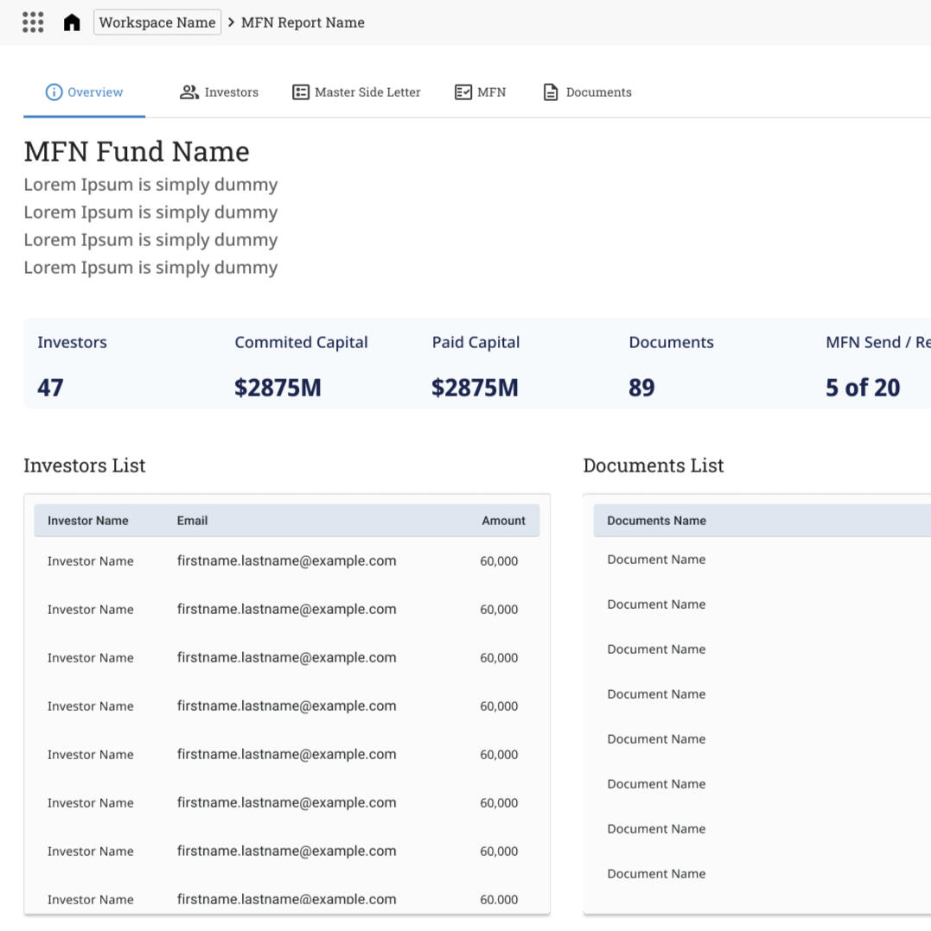Open the Workspace Name selector
The height and width of the screenshot is (931, 931).
pos(156,22)
